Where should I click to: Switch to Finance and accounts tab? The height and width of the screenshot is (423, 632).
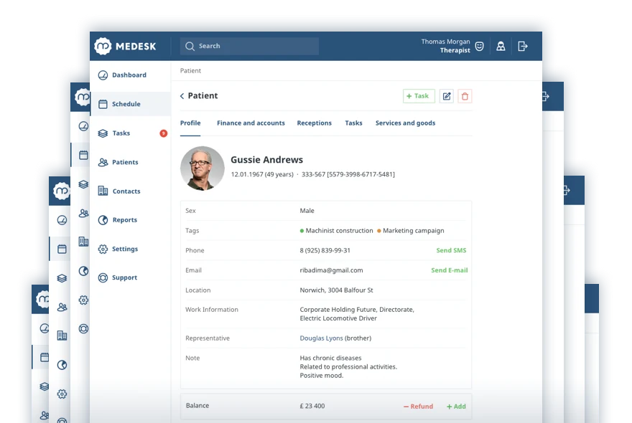coord(251,123)
